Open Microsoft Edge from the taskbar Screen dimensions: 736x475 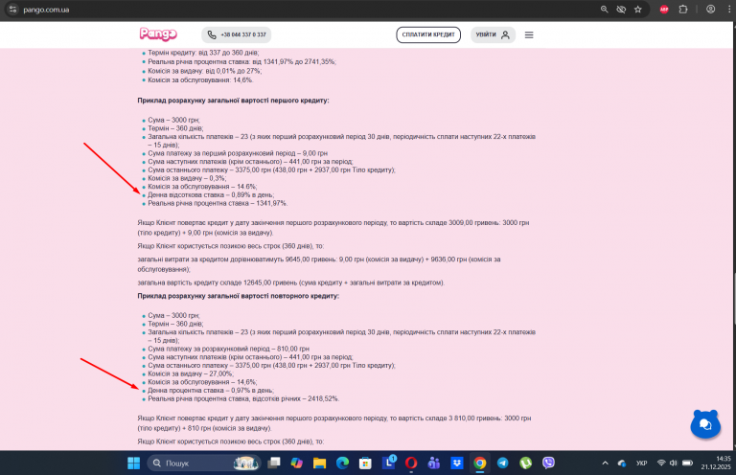click(x=343, y=464)
